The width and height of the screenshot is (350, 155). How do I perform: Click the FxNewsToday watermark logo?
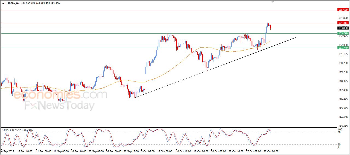pos(60,106)
